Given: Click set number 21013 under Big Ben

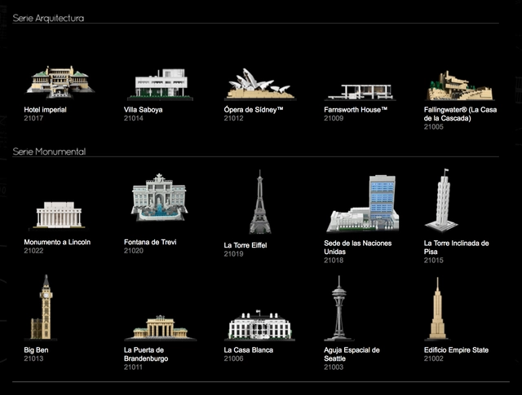Looking at the screenshot, I should [33, 359].
